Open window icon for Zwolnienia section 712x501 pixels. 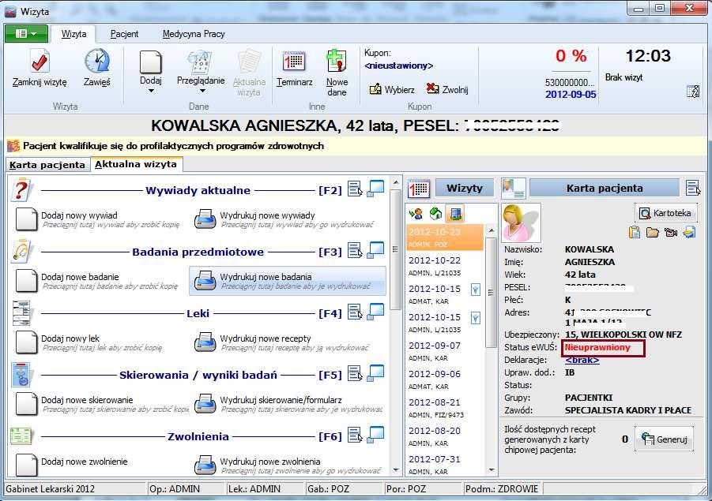click(375, 435)
